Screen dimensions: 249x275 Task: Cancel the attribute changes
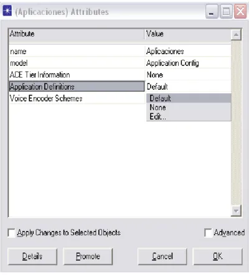coord(162,256)
